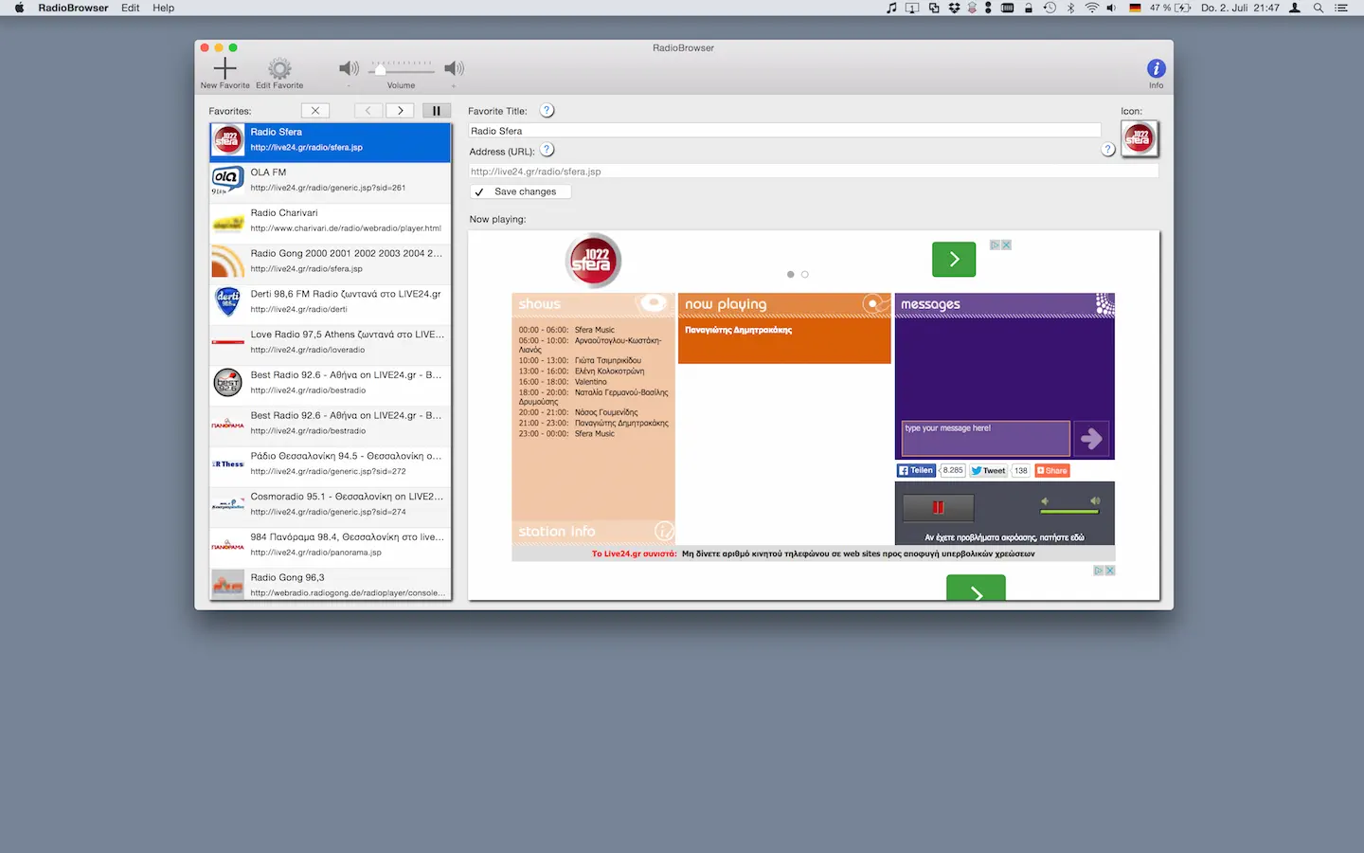1364x853 pixels.
Task: Send the message with the purple arrow
Action: 1091,438
